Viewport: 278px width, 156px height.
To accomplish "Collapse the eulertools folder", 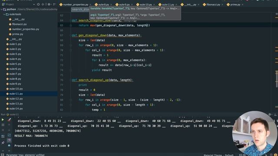I will coord(4,14).
